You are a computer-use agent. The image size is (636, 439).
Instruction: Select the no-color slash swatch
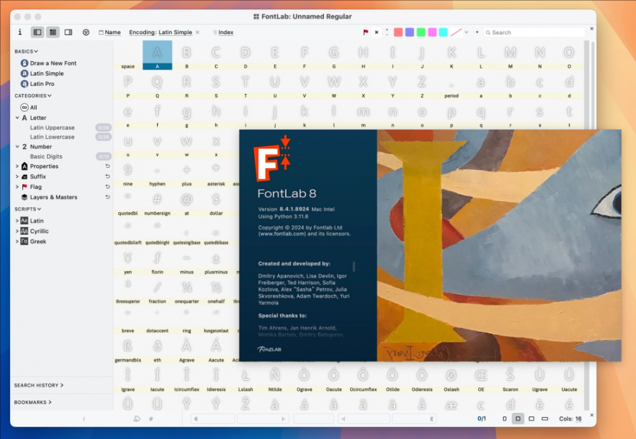(x=456, y=32)
